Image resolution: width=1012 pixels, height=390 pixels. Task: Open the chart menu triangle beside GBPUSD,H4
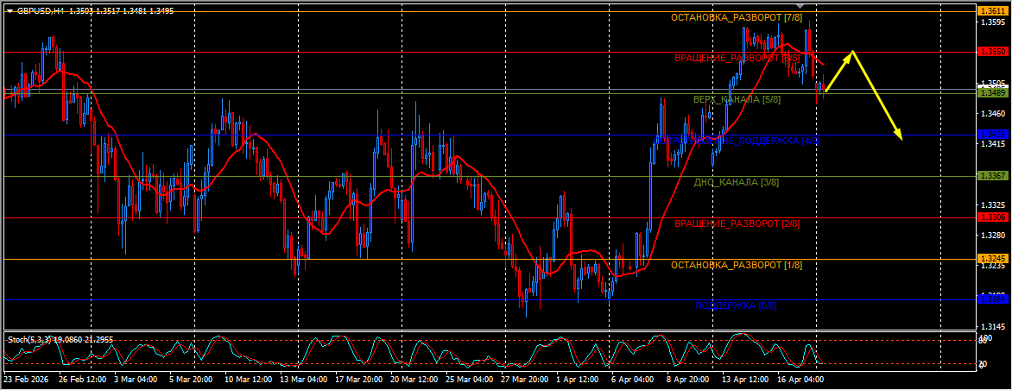[9, 11]
